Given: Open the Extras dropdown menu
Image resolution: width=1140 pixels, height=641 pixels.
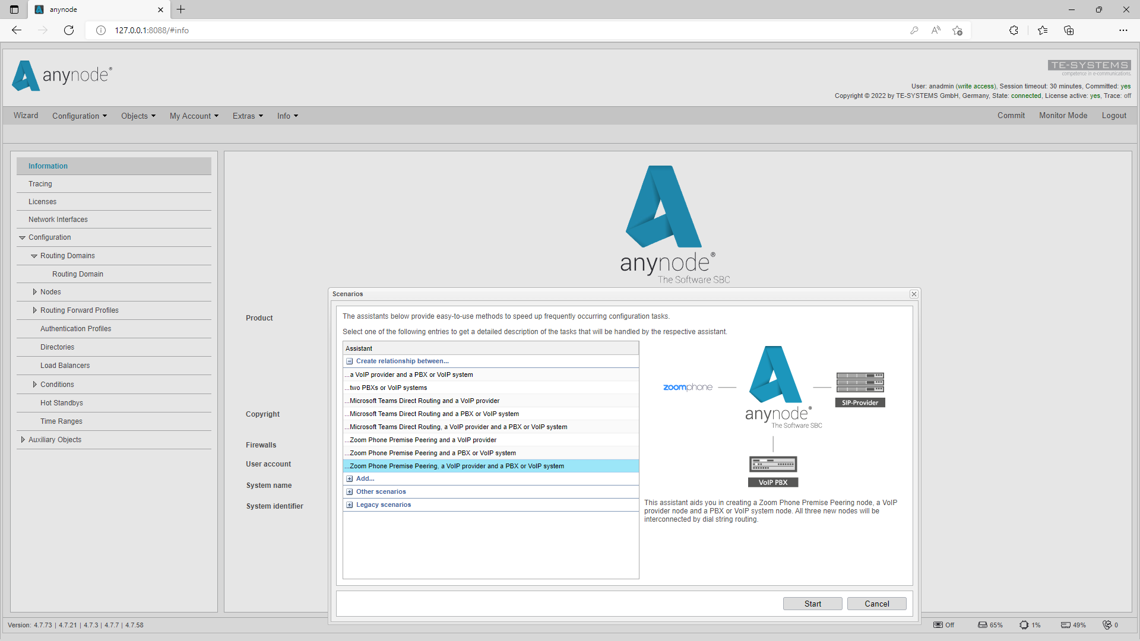Looking at the screenshot, I should (x=248, y=116).
